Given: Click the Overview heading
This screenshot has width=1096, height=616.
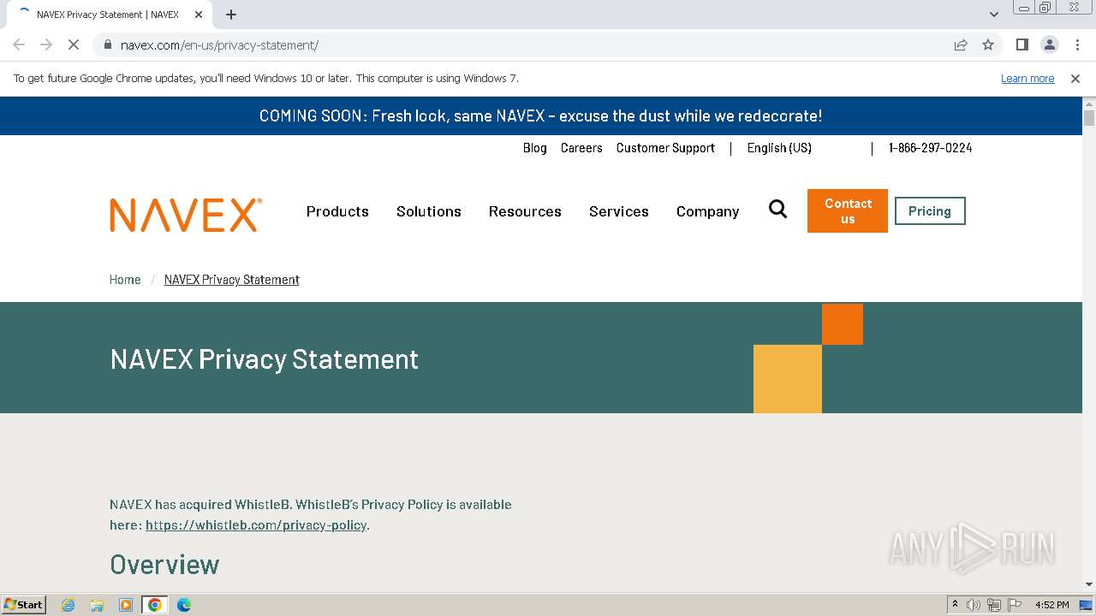Looking at the screenshot, I should coord(164,565).
